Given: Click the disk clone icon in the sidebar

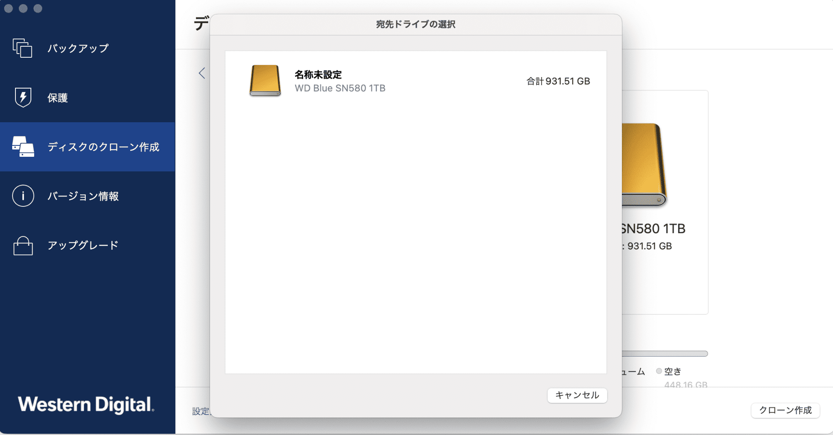Looking at the screenshot, I should [23, 147].
